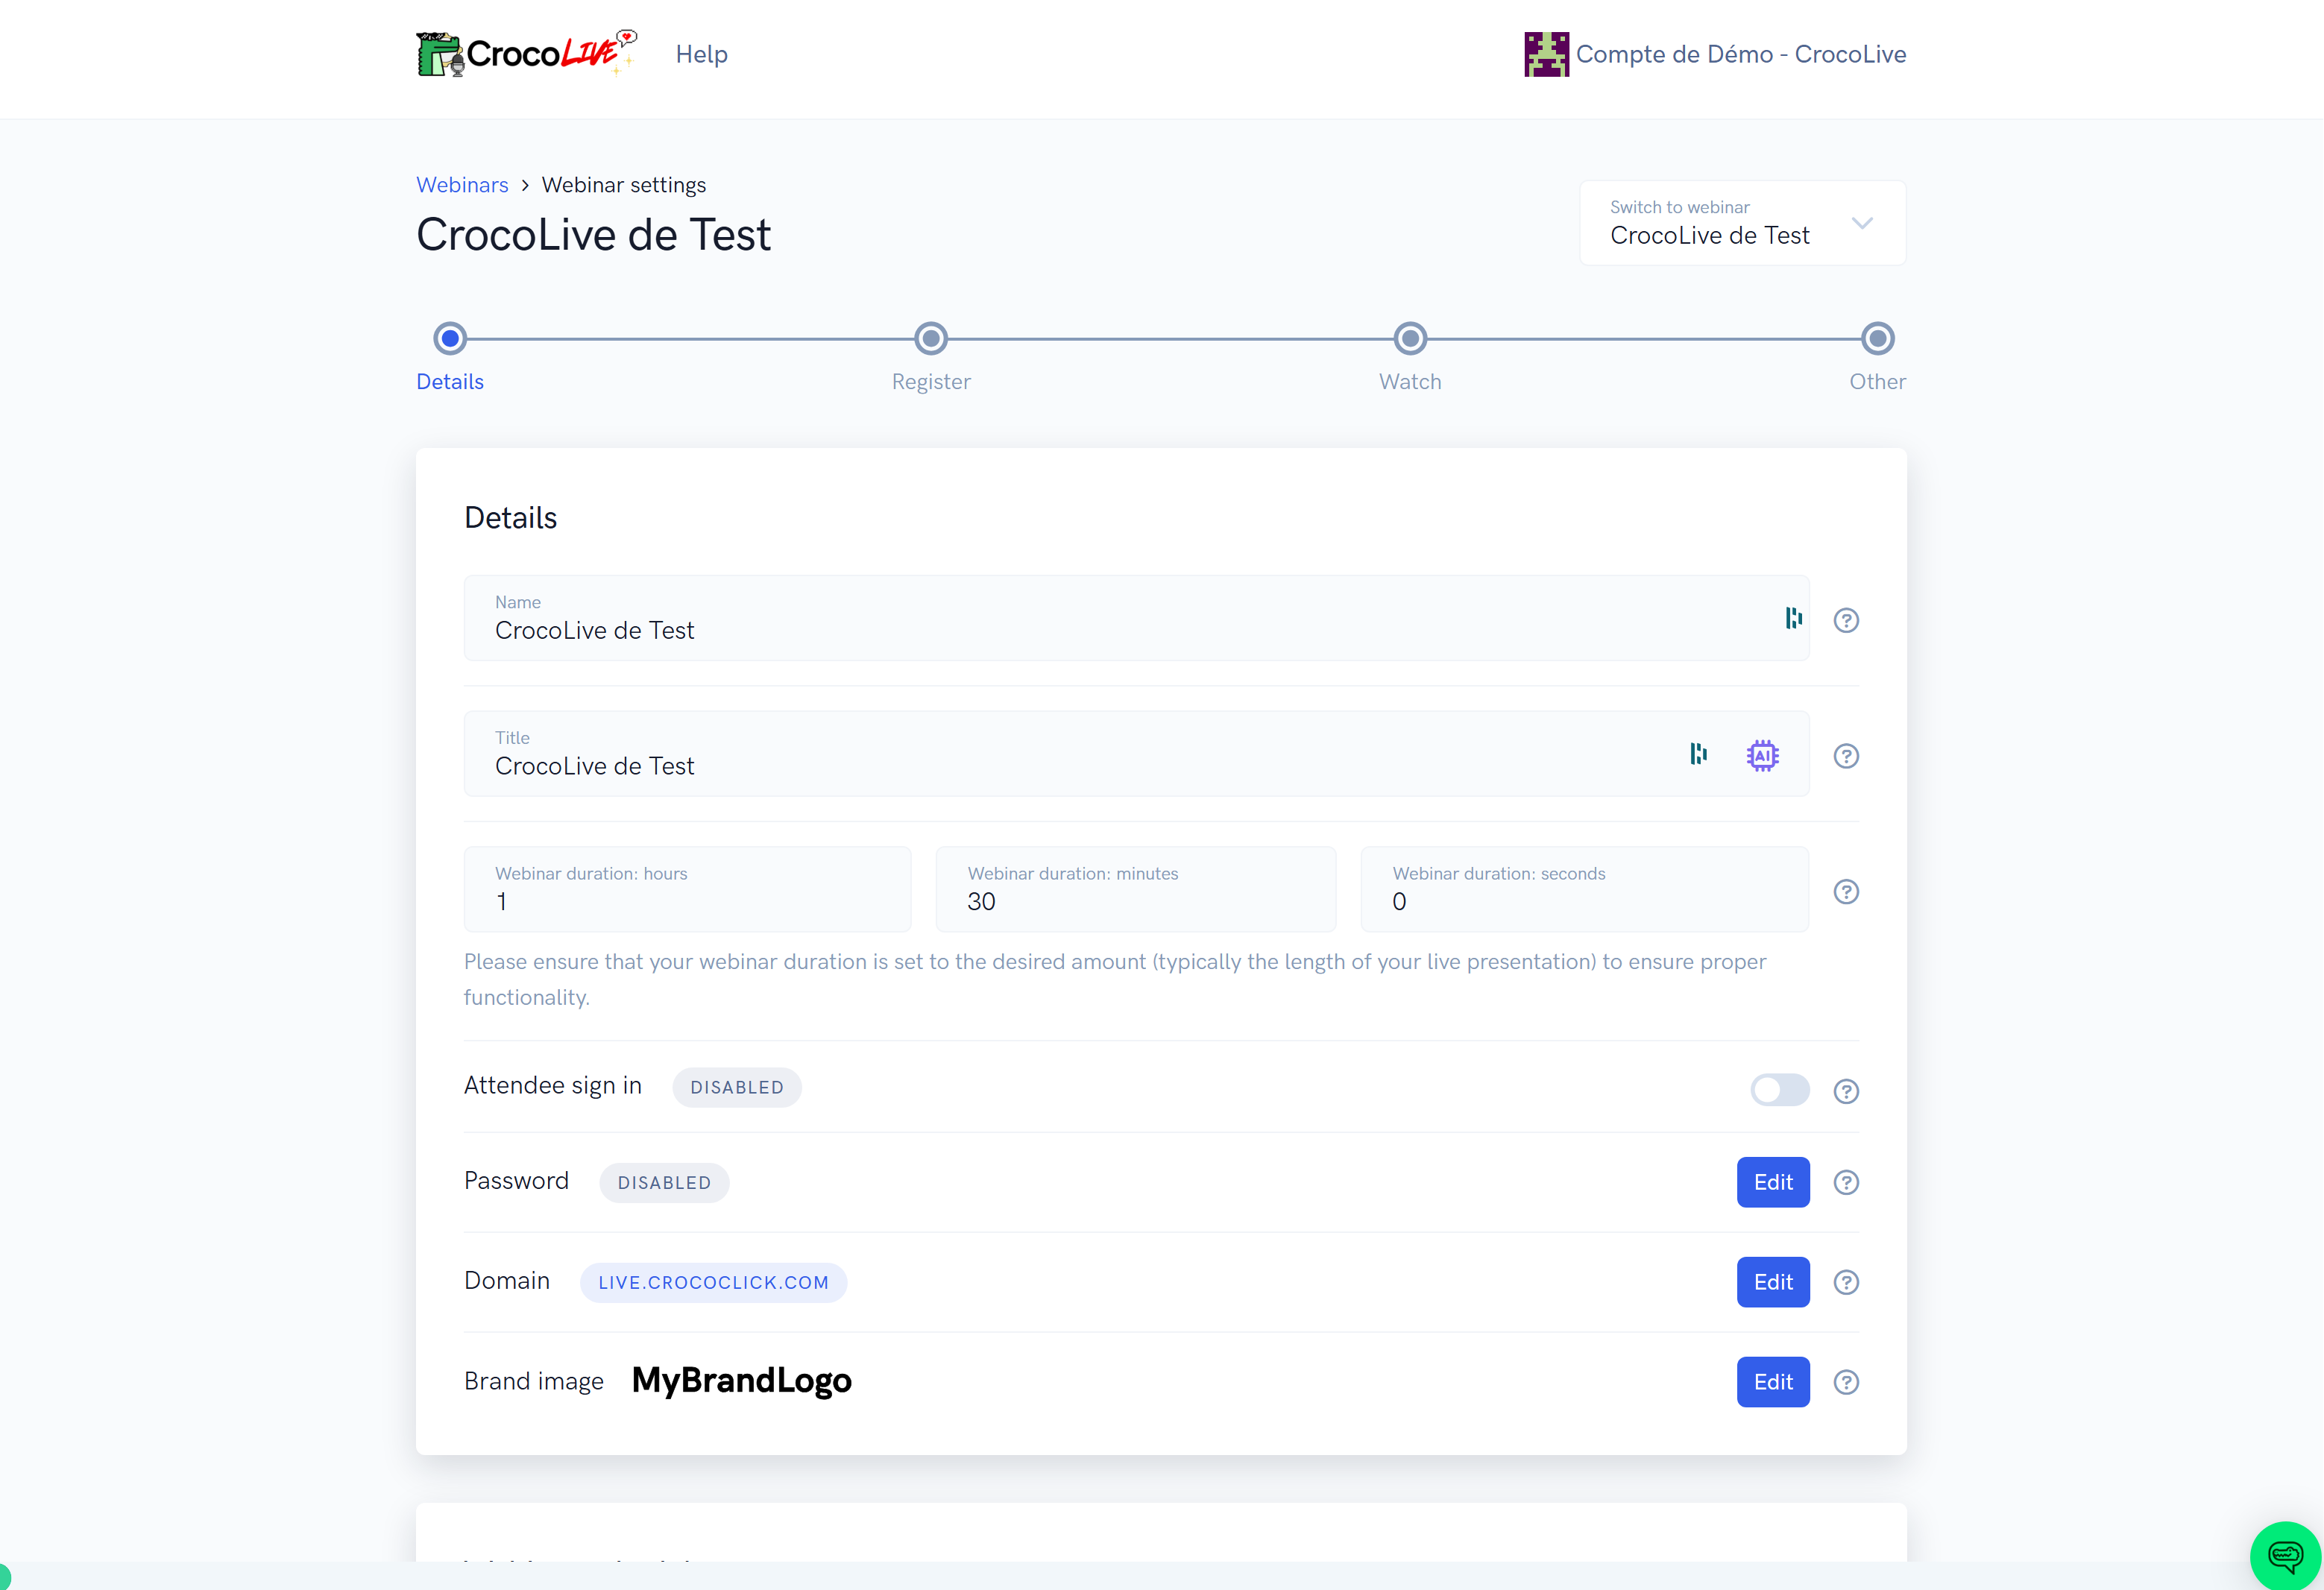Click the help icon next to Name field
The height and width of the screenshot is (1590, 2324).
coord(1846,620)
